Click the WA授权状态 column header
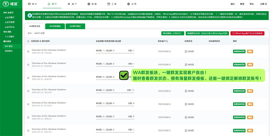Screen dimensions: 272x136 point(214,41)
